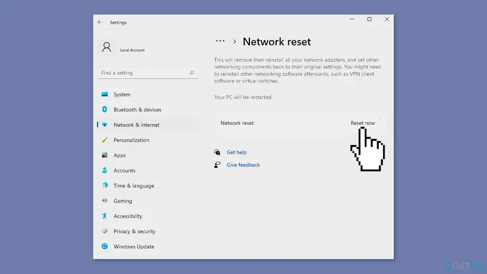Open the Give feedback link
The image size is (487, 274).
243,165
